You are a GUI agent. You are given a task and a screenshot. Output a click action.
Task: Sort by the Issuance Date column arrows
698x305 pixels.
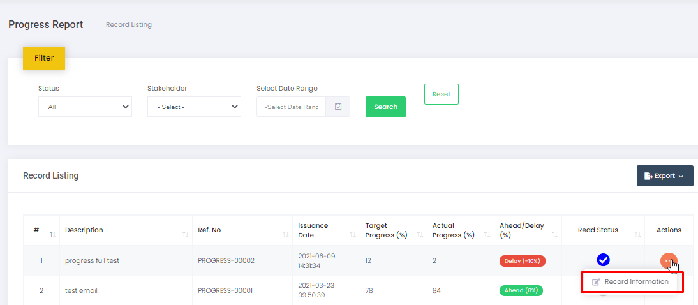click(353, 235)
